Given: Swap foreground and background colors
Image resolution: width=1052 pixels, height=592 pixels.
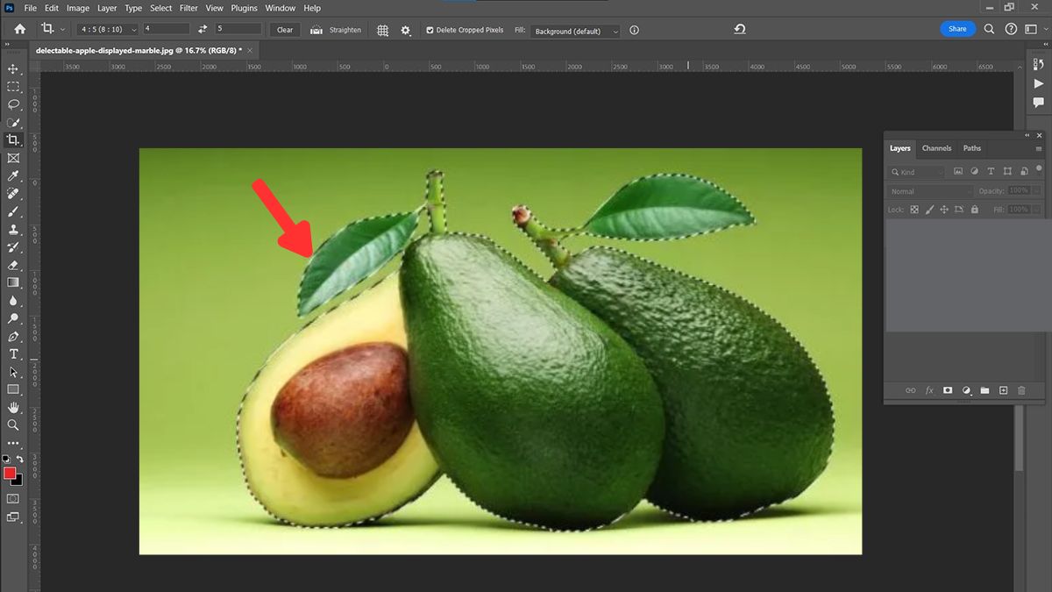Looking at the screenshot, I should [20, 459].
